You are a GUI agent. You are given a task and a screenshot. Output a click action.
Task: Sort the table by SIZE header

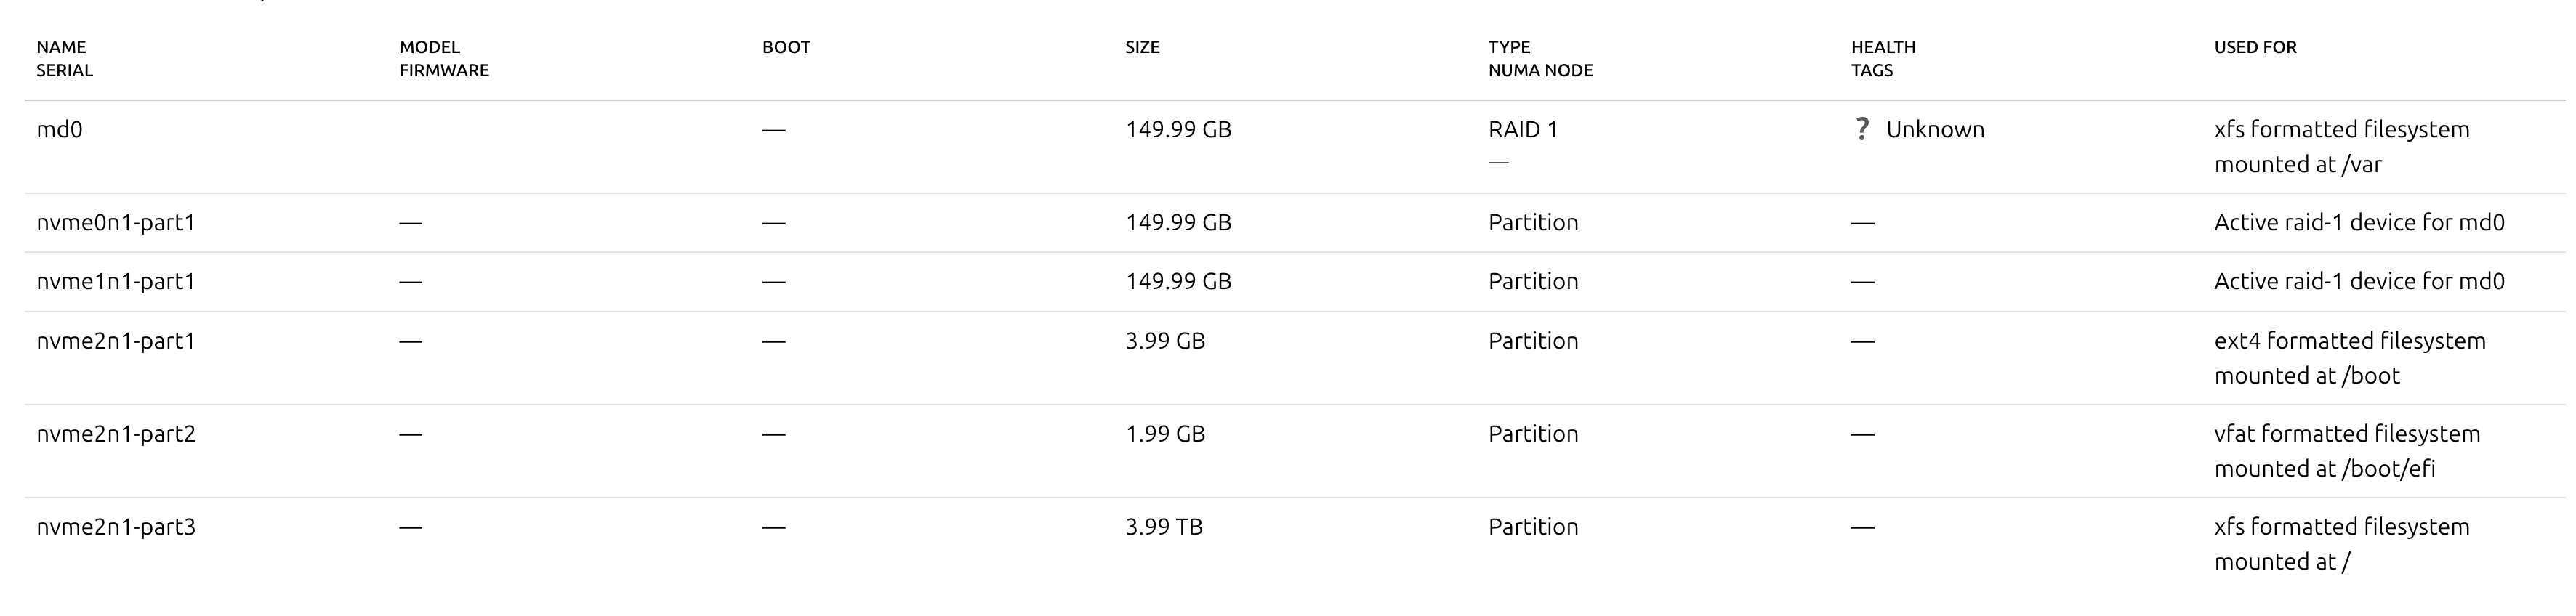click(x=1142, y=47)
